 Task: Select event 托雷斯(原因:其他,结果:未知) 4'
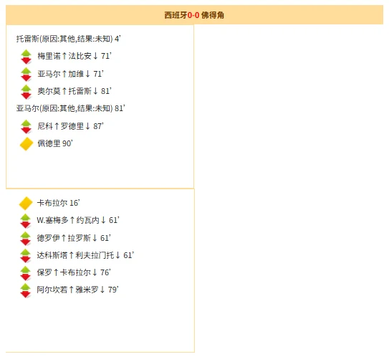click(x=69, y=39)
